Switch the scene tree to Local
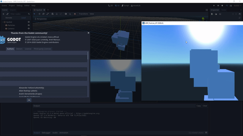 click(x=24, y=18)
